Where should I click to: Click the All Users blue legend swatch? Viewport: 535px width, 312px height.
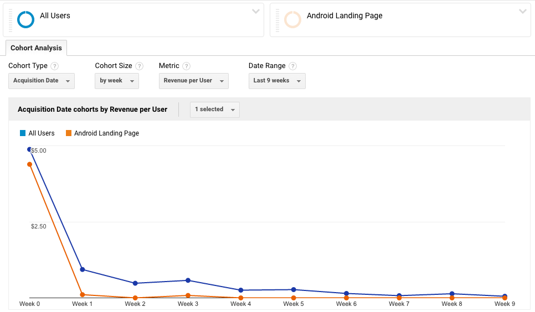pyautogui.click(x=23, y=133)
